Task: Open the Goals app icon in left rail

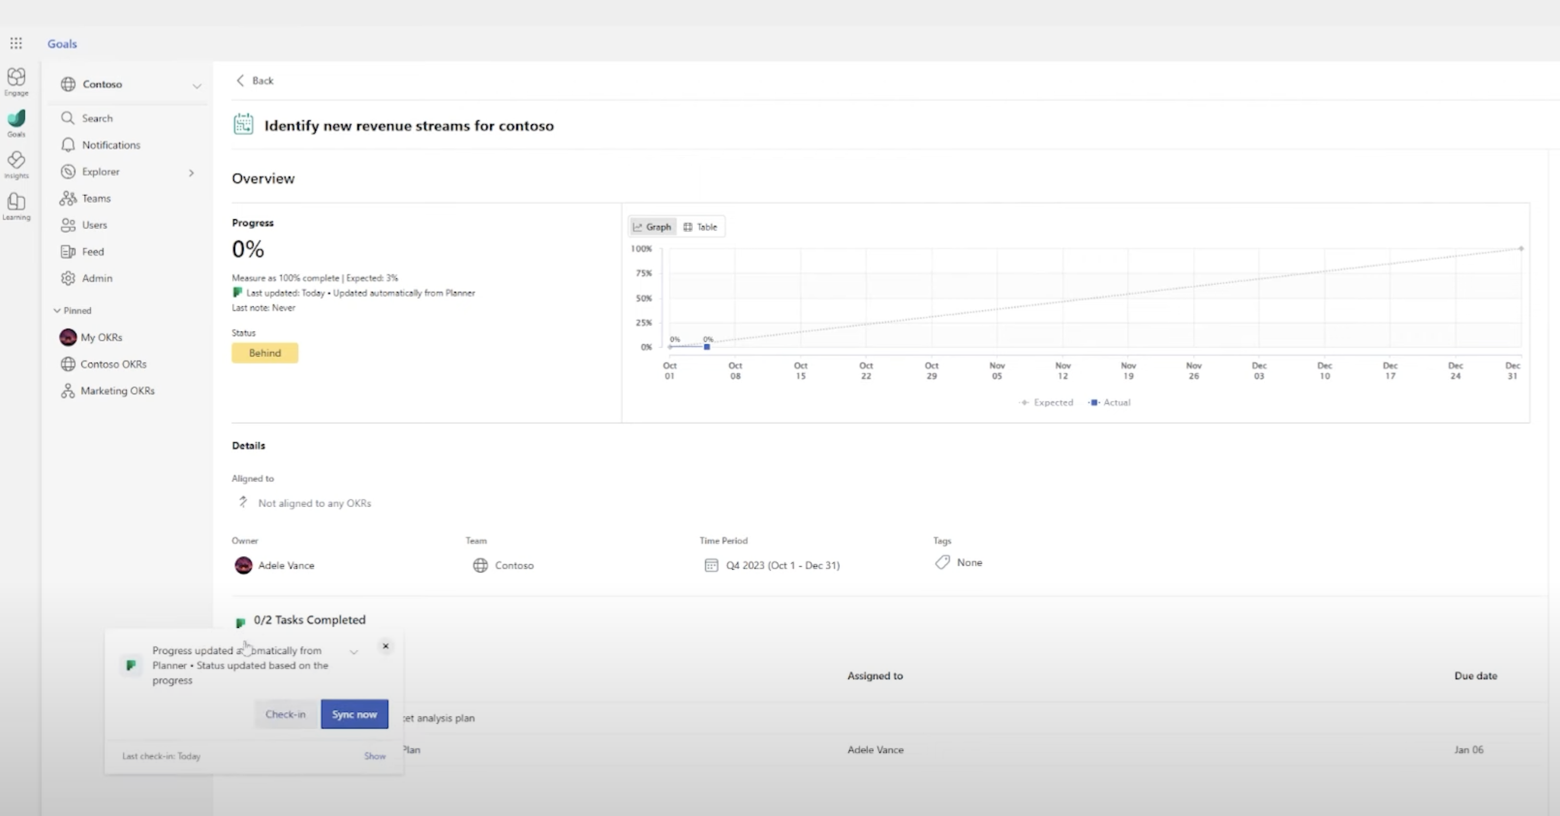Action: click(x=16, y=123)
